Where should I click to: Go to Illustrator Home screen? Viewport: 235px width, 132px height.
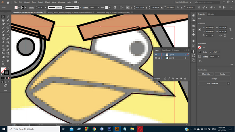8,3
